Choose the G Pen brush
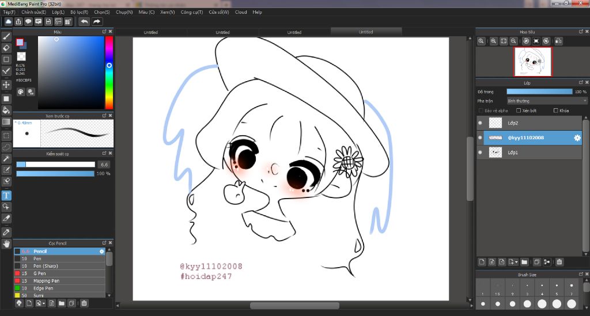Screen dimensions: 590x316 [x=60, y=273]
